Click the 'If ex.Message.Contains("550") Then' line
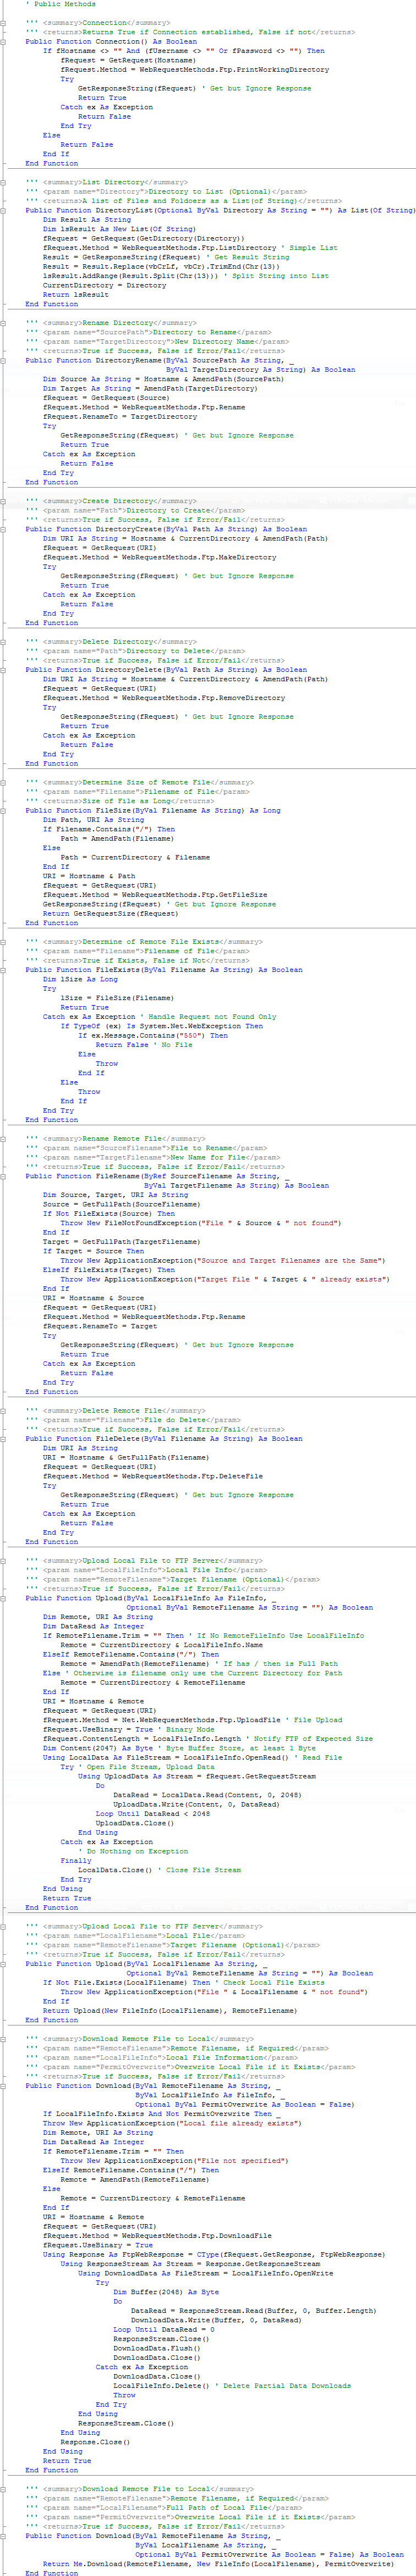The height and width of the screenshot is (2576, 416). click(152, 1035)
